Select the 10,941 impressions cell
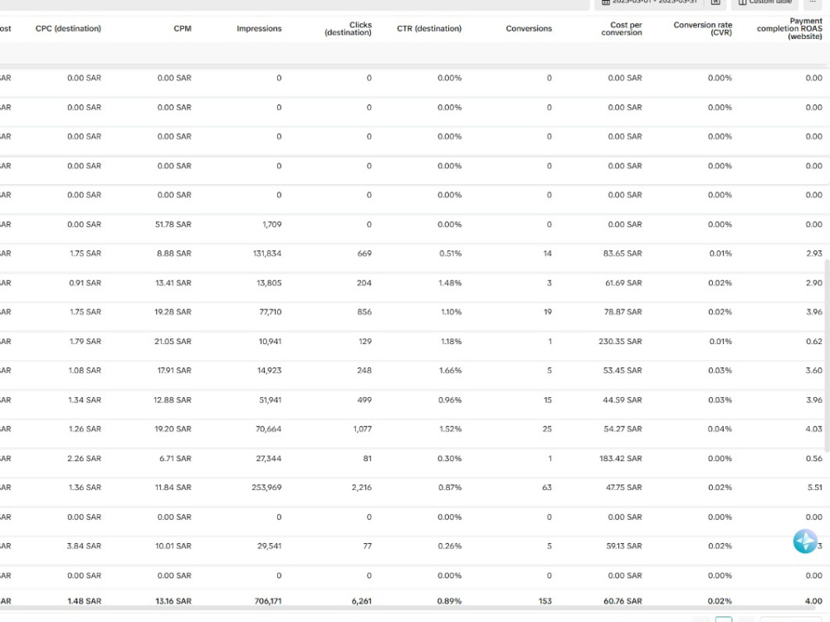Image resolution: width=830 pixels, height=622 pixels. [x=270, y=342]
